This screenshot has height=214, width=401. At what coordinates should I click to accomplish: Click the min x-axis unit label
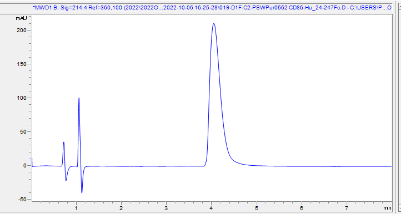pyautogui.click(x=388, y=207)
